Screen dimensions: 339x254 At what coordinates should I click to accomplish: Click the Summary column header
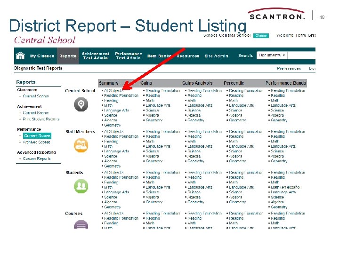point(109,83)
